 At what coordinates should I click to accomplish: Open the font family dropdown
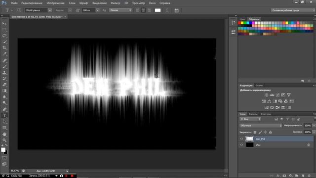[x=49, y=10]
